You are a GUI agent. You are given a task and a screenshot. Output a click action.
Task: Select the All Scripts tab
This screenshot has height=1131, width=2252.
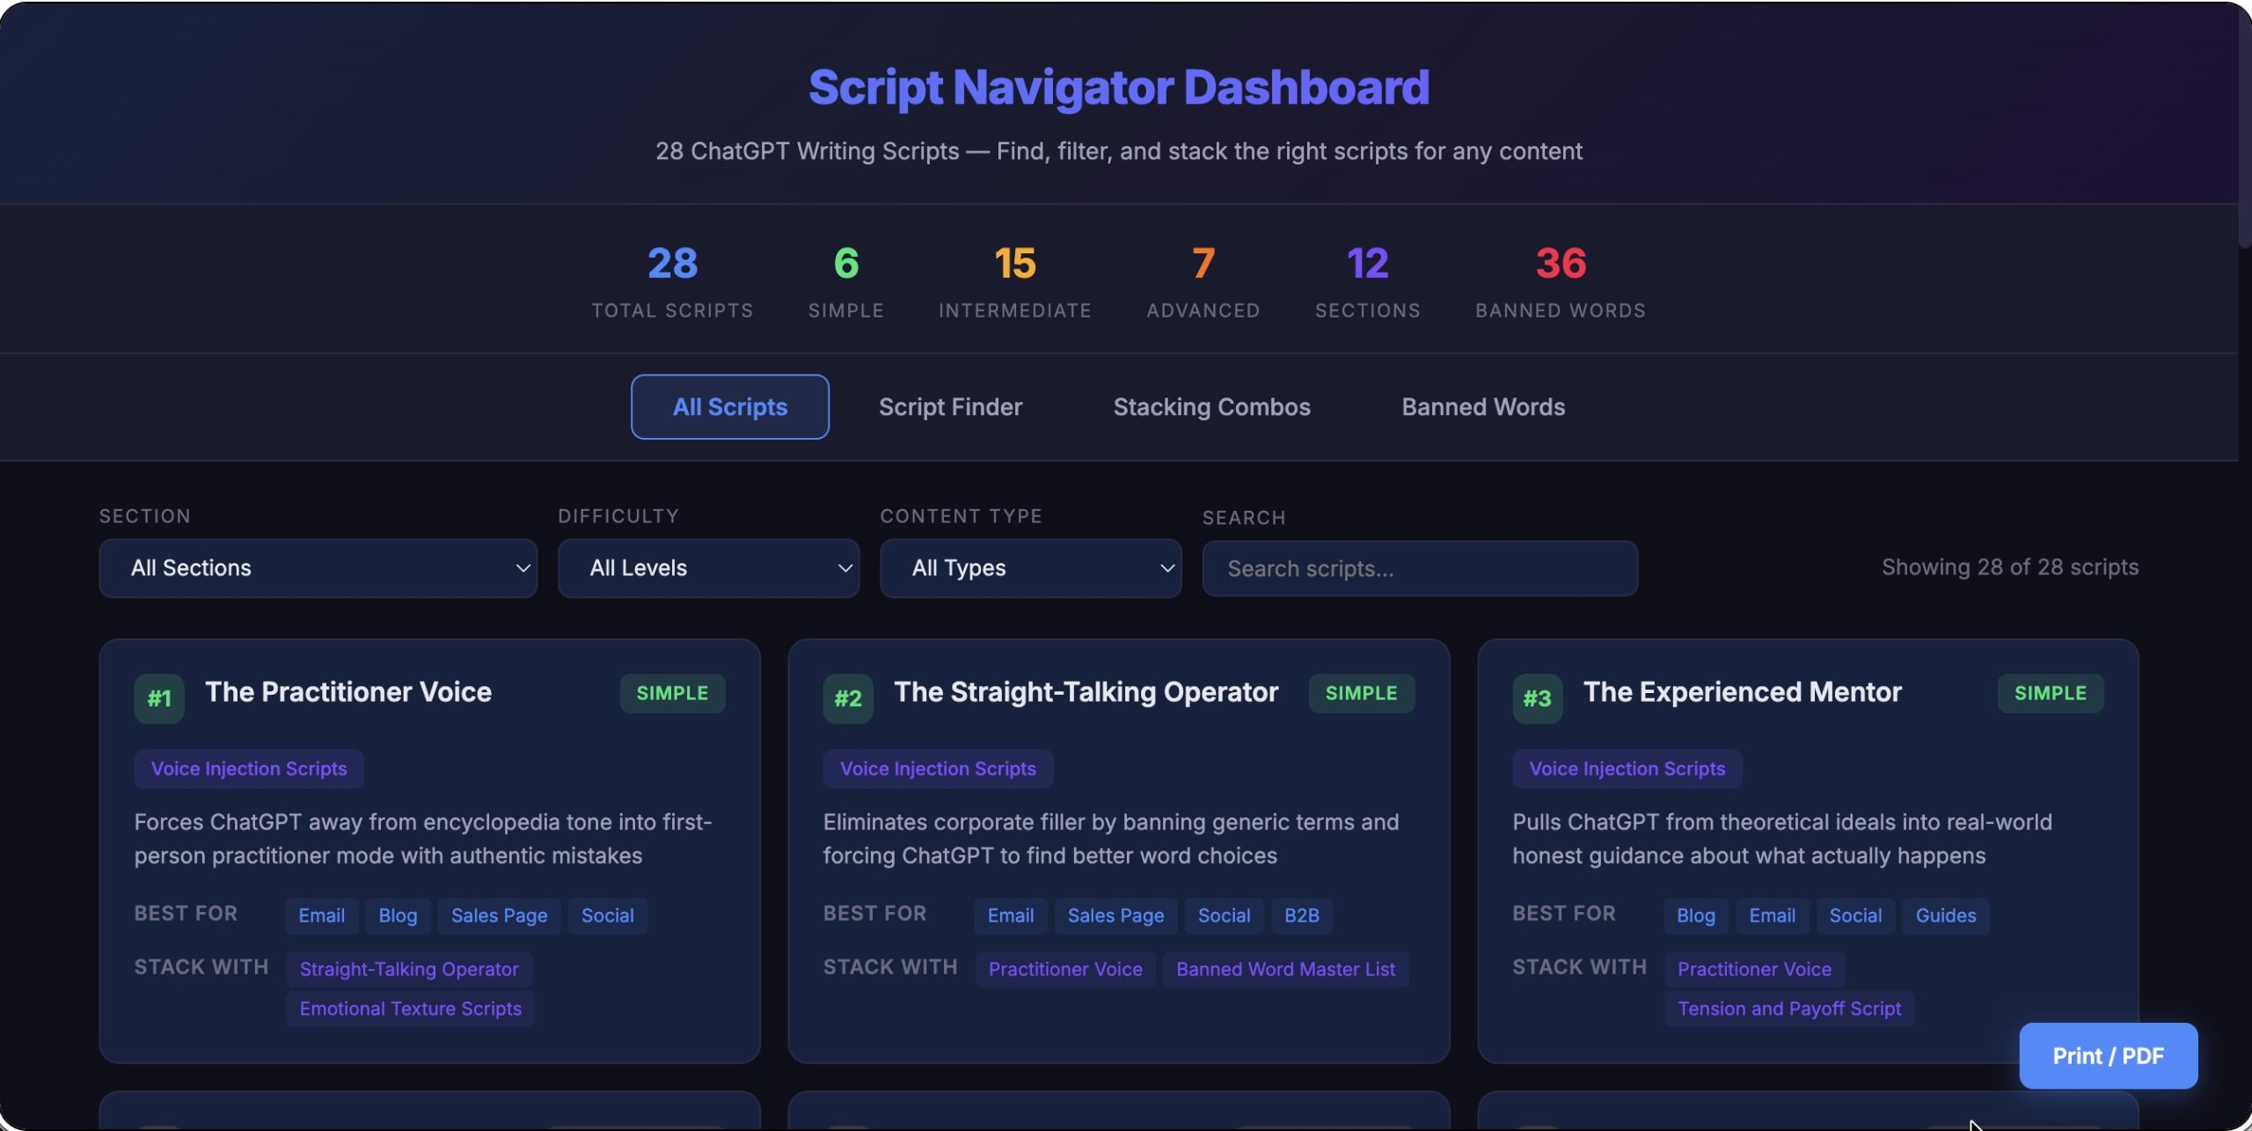[x=729, y=407]
